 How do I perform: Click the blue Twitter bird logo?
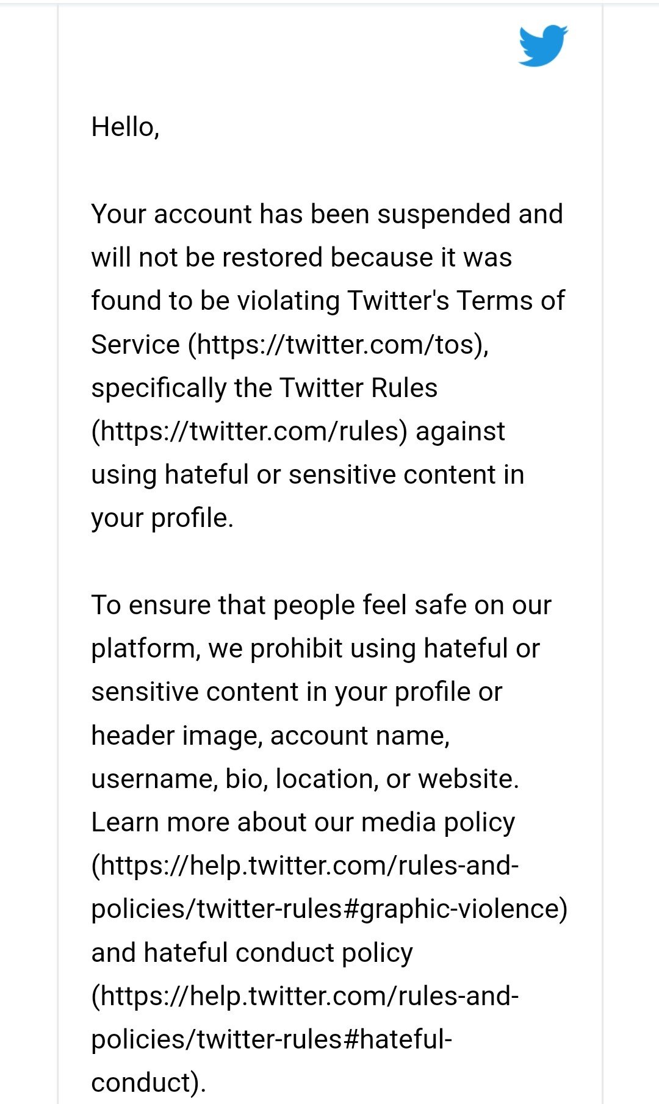pos(542,46)
